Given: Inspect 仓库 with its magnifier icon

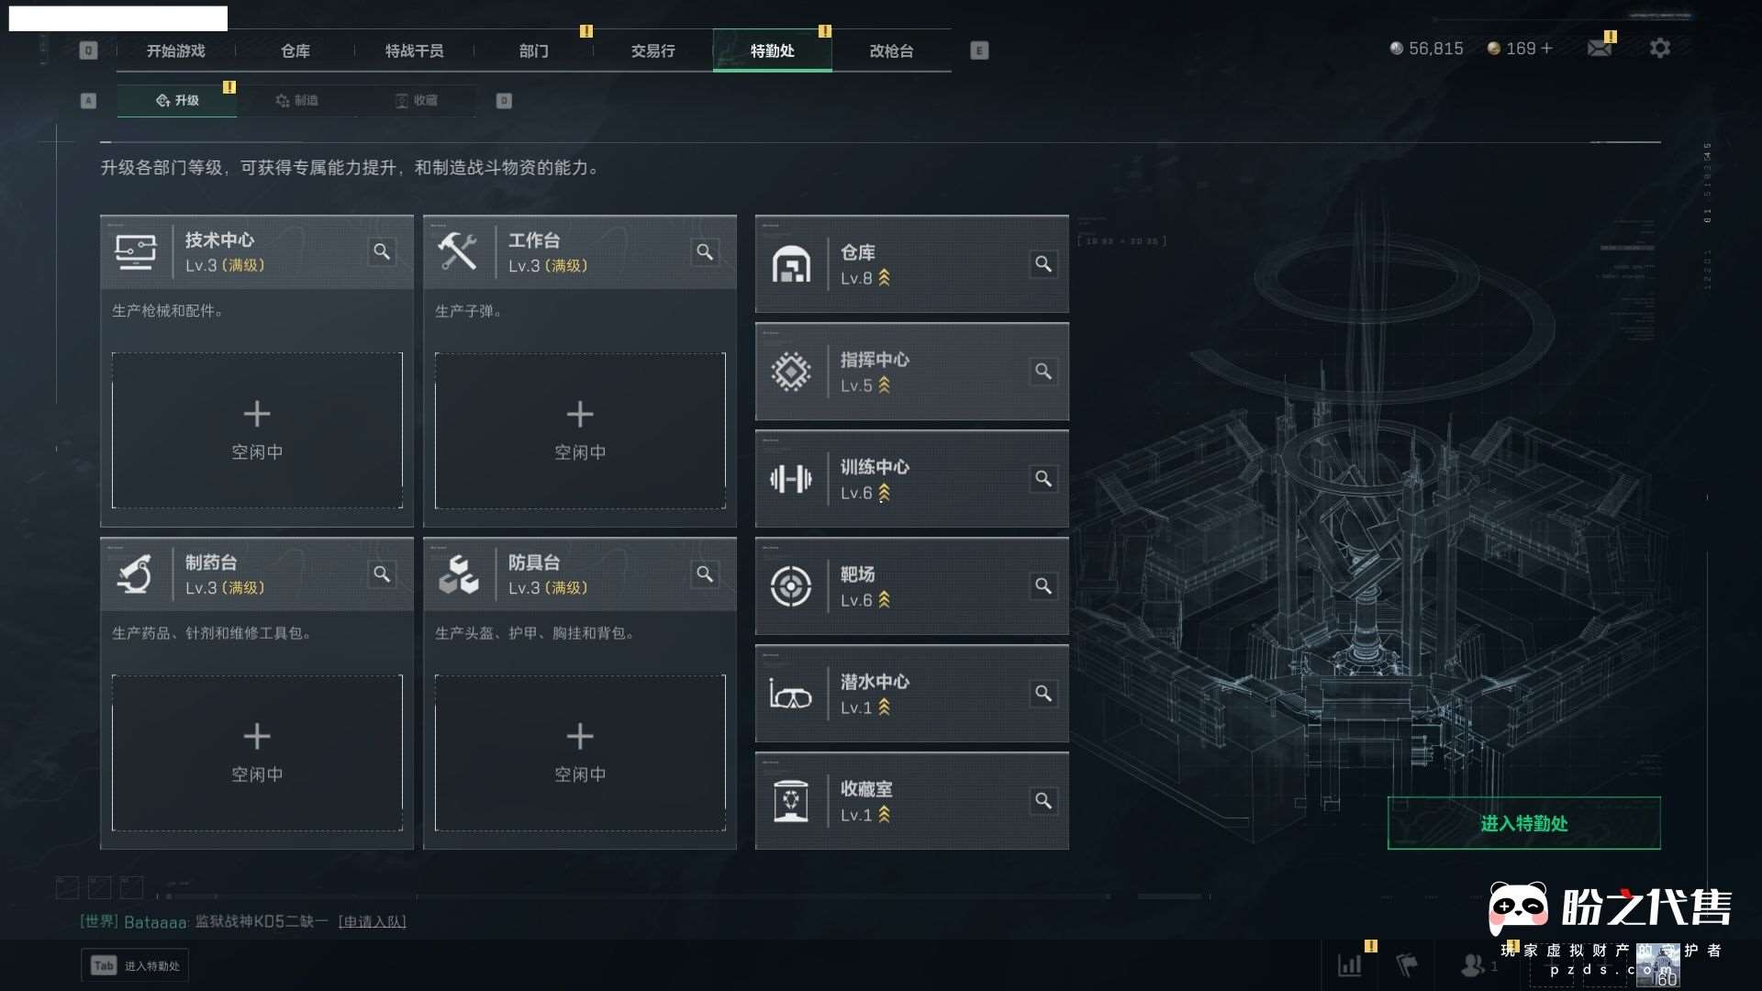Looking at the screenshot, I should [x=1043, y=264].
